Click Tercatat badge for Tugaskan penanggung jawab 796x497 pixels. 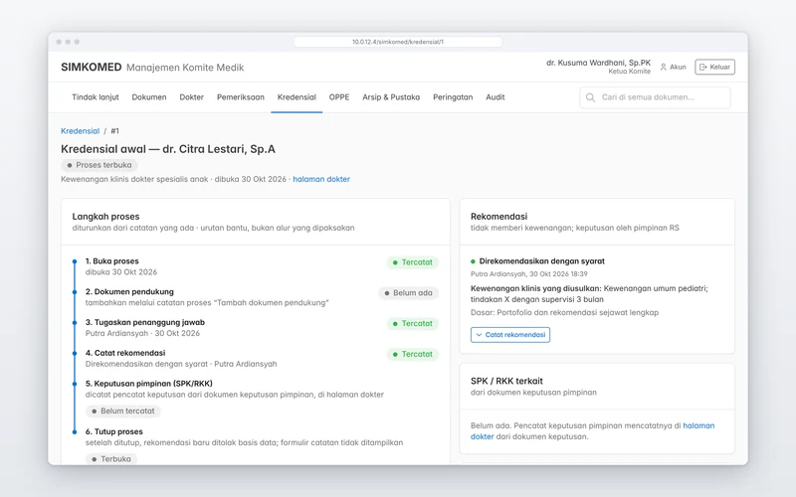tap(412, 324)
